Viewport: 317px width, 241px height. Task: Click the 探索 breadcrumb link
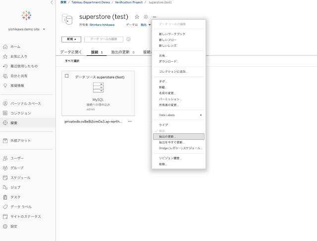point(63,2)
